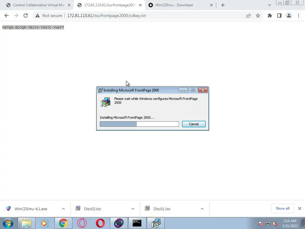
Task: Switch to the Command Prompt taskbar window
Action: tap(137, 223)
